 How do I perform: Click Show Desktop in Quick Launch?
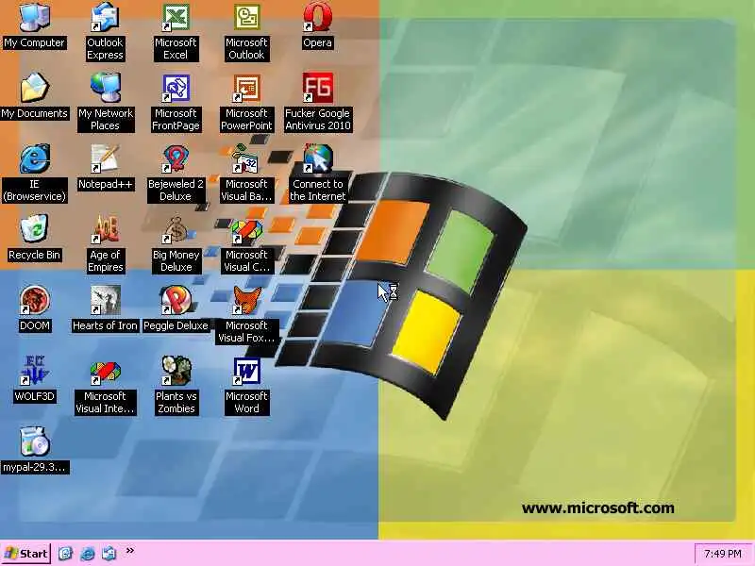tap(65, 554)
